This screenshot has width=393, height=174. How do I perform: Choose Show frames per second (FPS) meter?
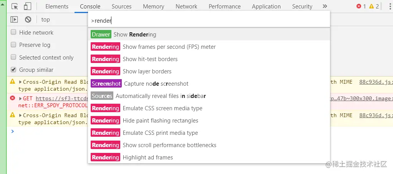tap(169, 47)
